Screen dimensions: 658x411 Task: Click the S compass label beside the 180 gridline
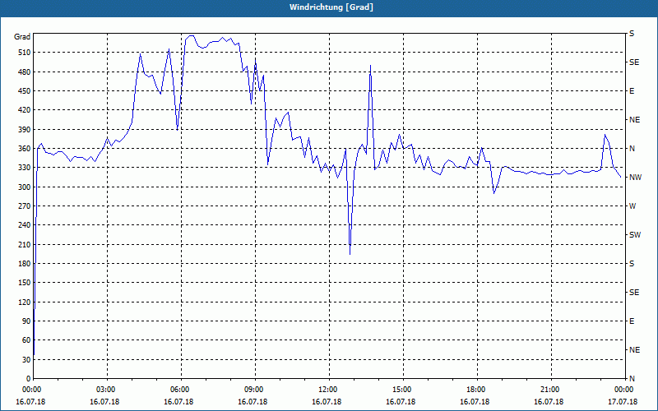[x=632, y=264]
